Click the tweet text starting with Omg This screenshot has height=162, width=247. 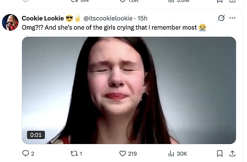click(x=109, y=27)
